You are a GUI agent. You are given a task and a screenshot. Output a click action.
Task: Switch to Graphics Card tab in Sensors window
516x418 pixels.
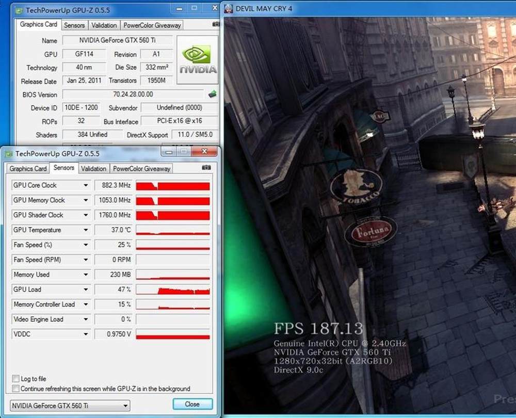point(28,169)
